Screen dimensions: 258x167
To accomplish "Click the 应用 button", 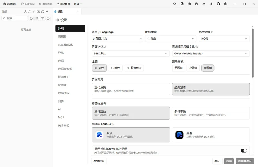I will click(x=229, y=161).
